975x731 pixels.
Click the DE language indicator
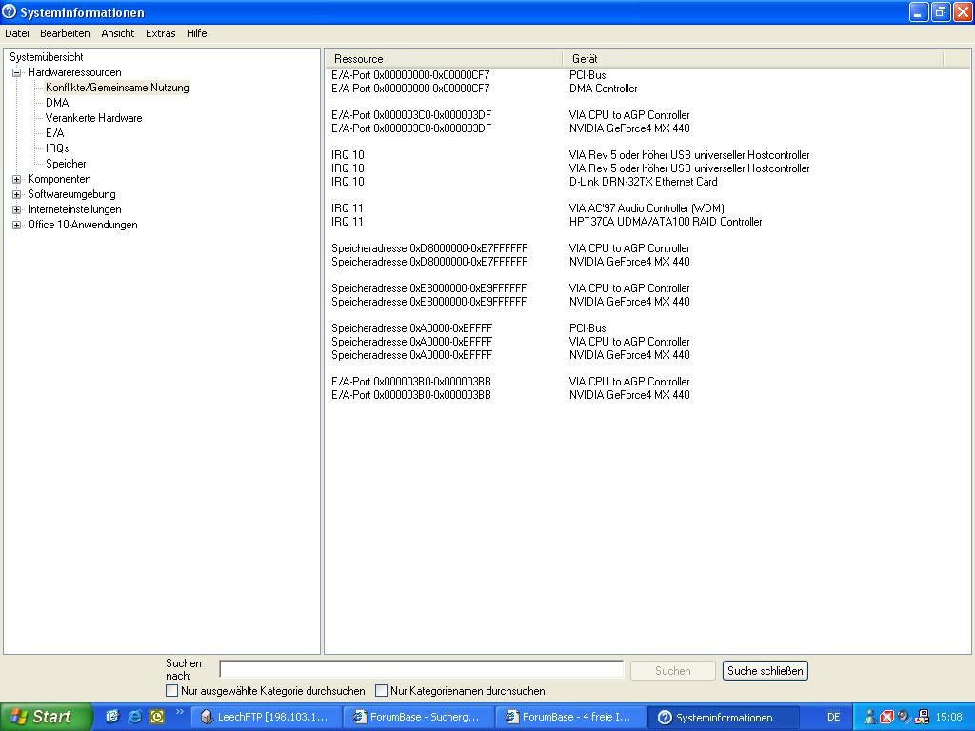click(x=834, y=718)
